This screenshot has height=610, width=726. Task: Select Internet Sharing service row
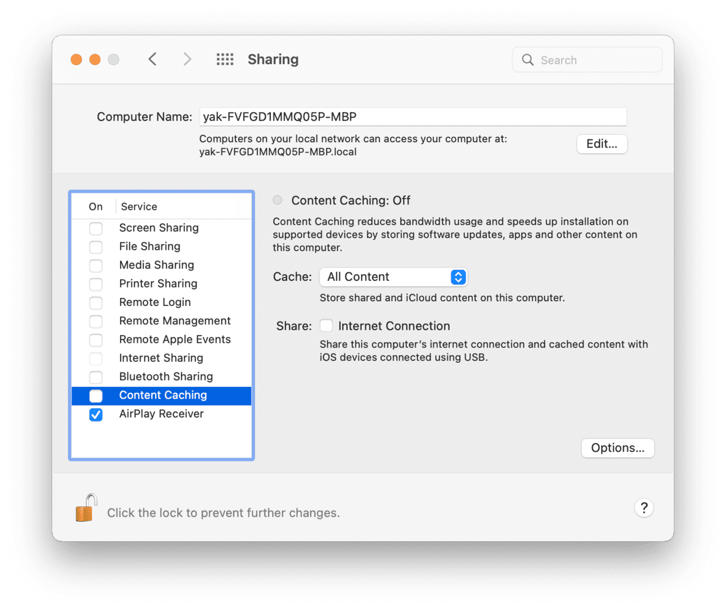coord(161,358)
